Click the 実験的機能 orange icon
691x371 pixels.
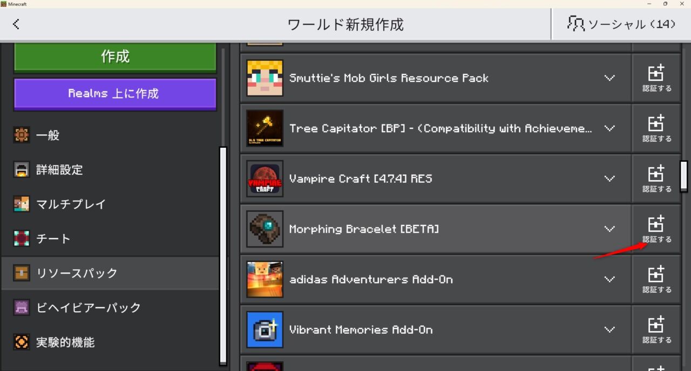click(22, 342)
